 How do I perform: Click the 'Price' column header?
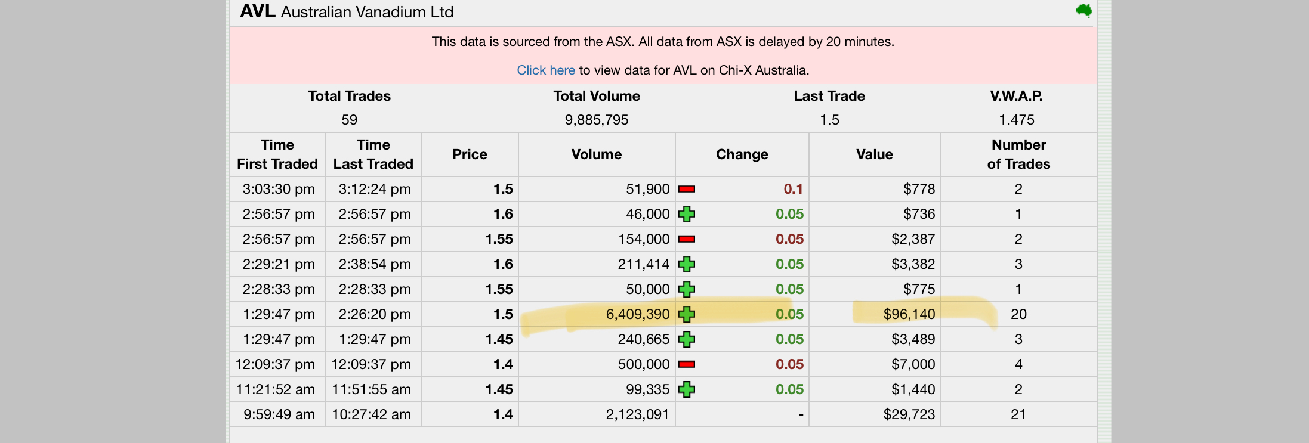tap(470, 154)
